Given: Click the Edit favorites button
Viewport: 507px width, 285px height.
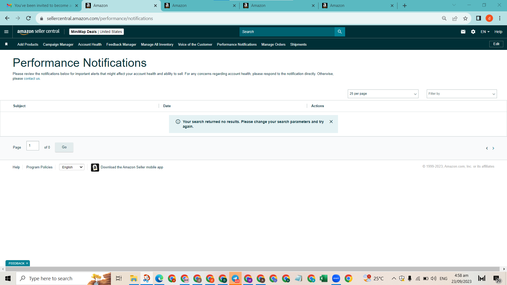Looking at the screenshot, I should point(496,44).
